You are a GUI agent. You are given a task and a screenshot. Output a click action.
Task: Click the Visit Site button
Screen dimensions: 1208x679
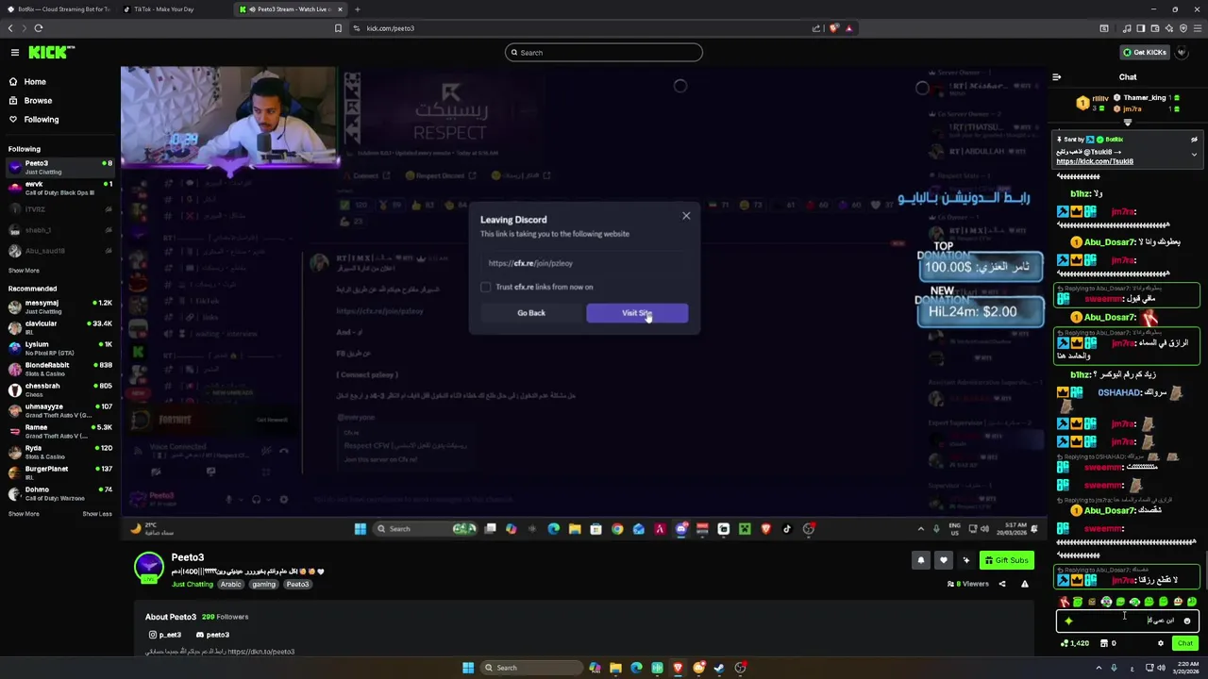[x=637, y=313]
